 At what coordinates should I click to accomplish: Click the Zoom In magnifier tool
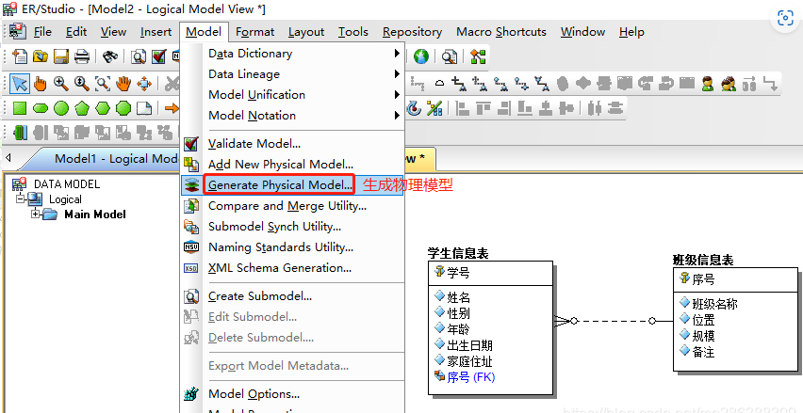61,83
